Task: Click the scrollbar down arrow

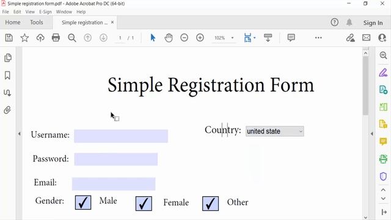Action: pos(365,218)
